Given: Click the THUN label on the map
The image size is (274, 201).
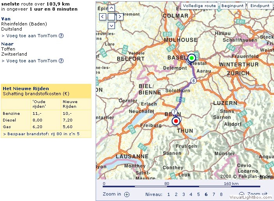Looking at the screenshot, I should click(x=185, y=131).
